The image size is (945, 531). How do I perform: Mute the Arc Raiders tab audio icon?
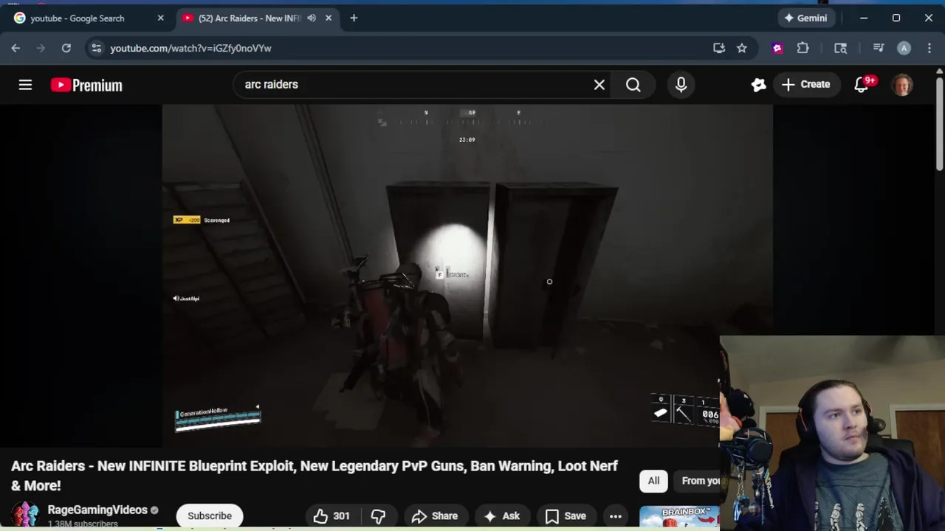(x=312, y=18)
